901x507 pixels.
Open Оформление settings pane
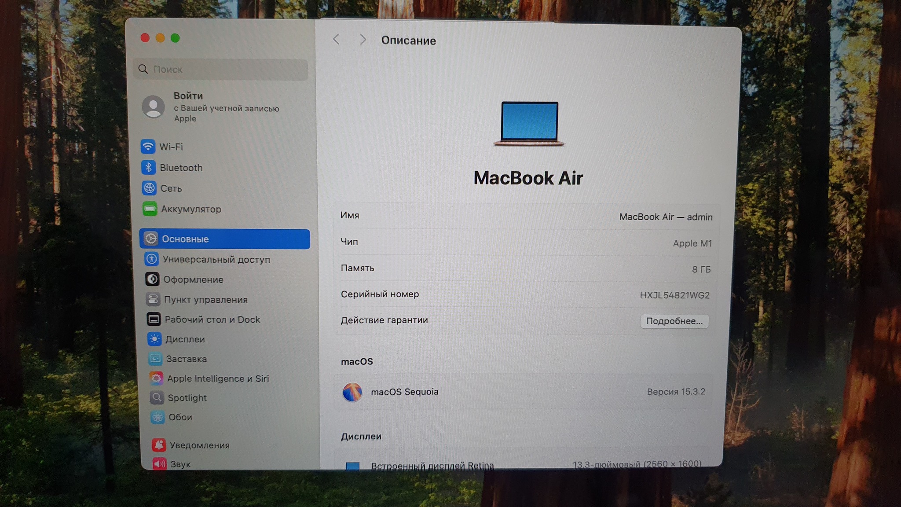193,279
